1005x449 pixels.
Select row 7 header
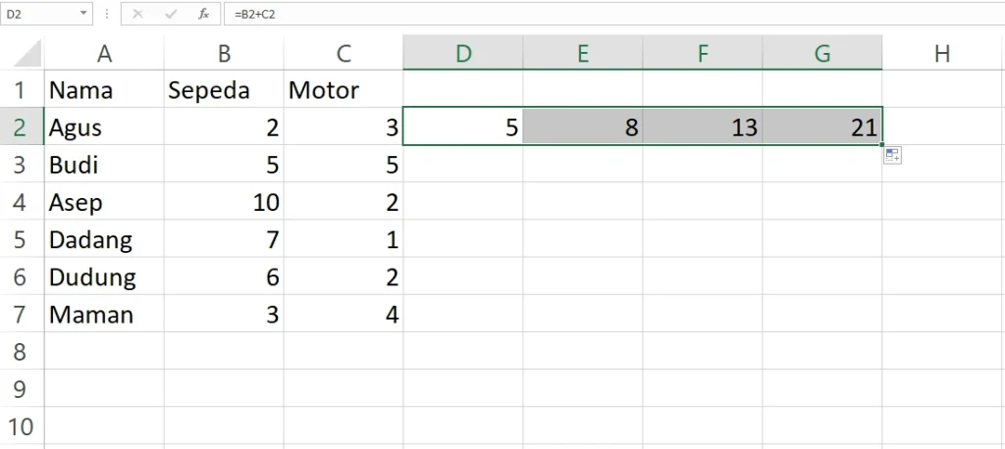(22, 314)
